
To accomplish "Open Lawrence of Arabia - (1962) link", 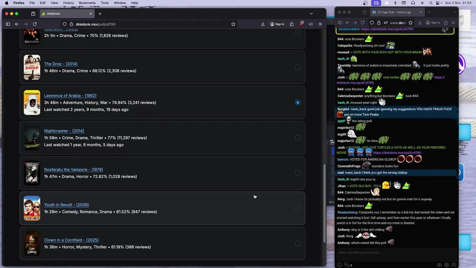I will (70, 96).
